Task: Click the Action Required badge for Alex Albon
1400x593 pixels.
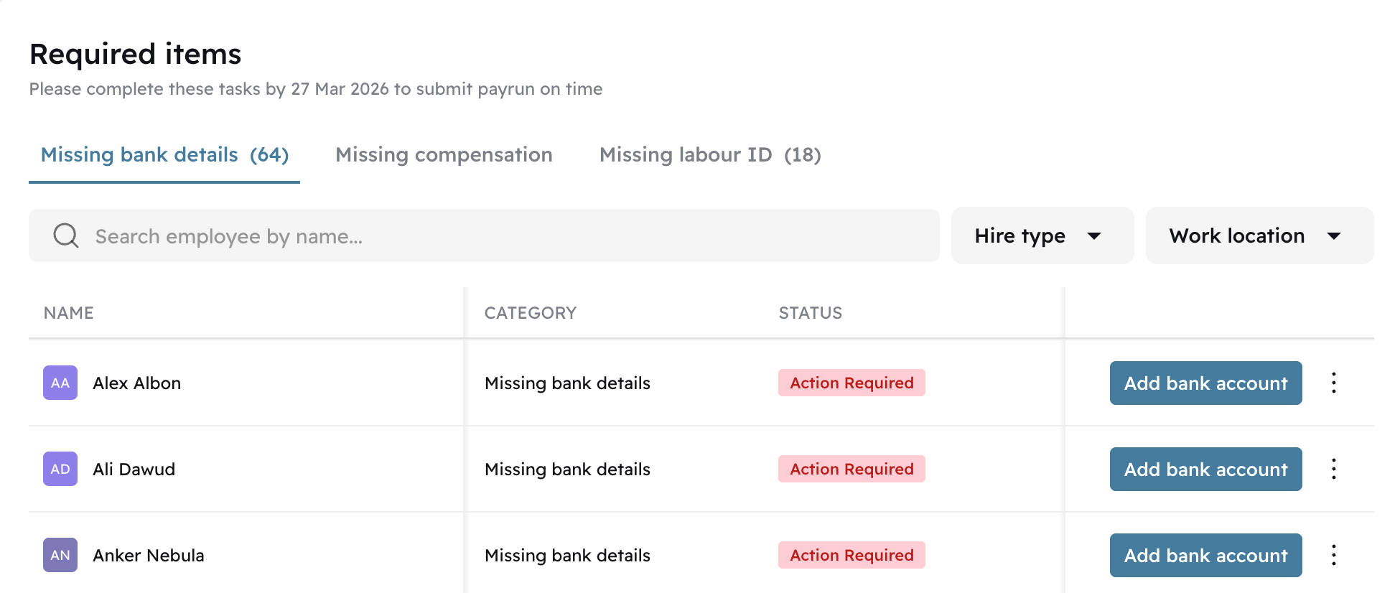Action: [x=851, y=383]
